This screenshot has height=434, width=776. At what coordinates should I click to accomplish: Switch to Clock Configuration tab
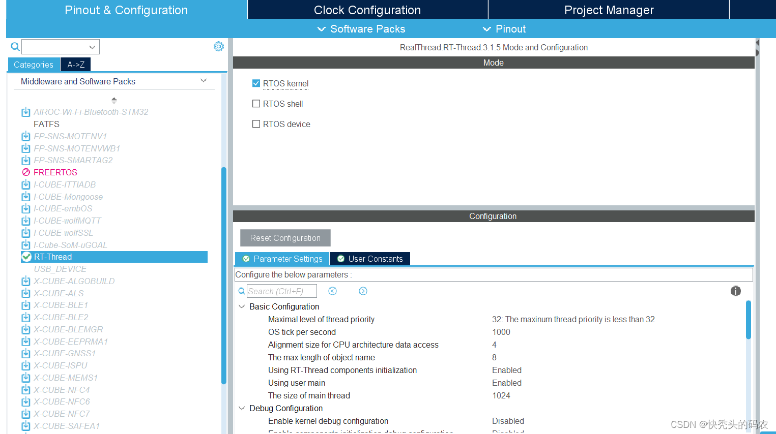click(x=367, y=10)
